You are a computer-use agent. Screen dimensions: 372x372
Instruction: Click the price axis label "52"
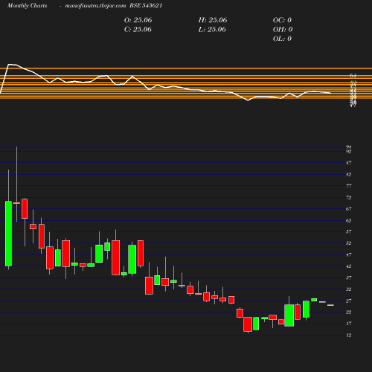point(349,243)
